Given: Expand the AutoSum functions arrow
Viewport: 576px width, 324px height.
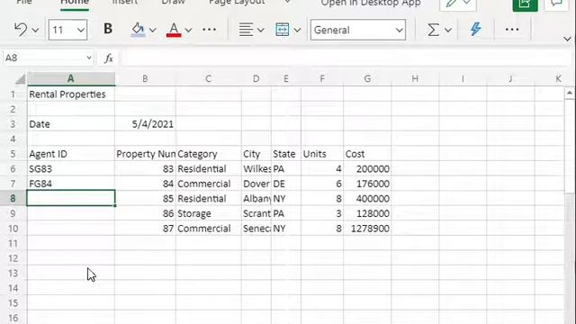Looking at the screenshot, I should [448, 30].
